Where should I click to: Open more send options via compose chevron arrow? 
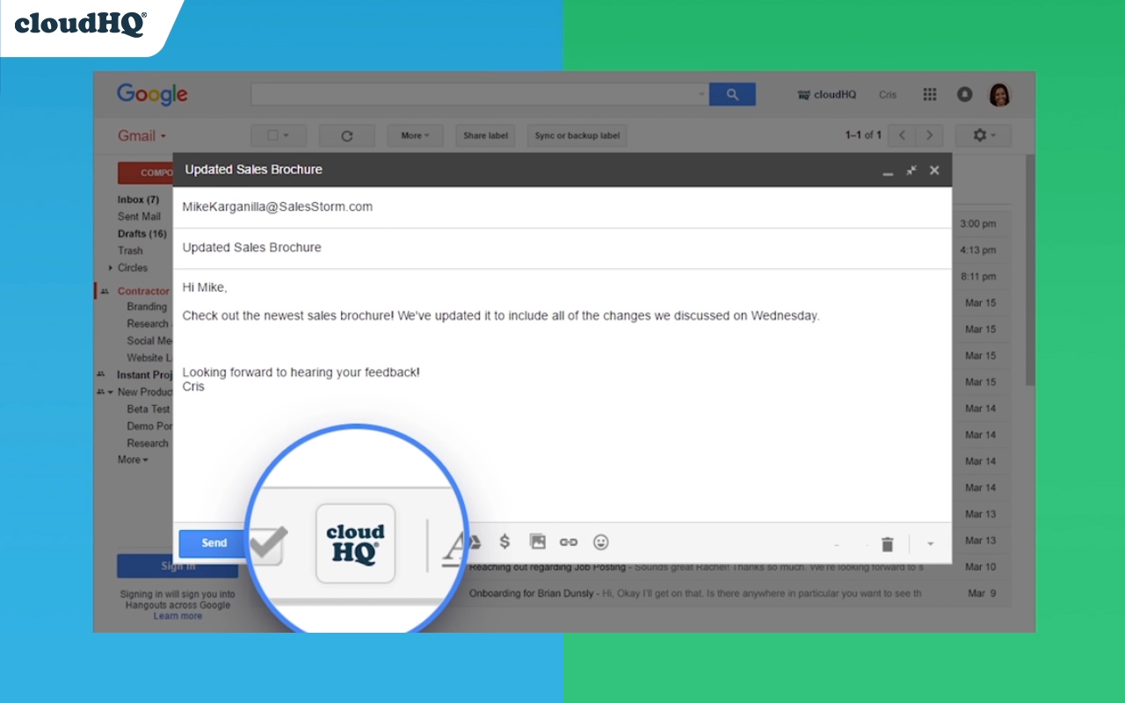pyautogui.click(x=930, y=544)
